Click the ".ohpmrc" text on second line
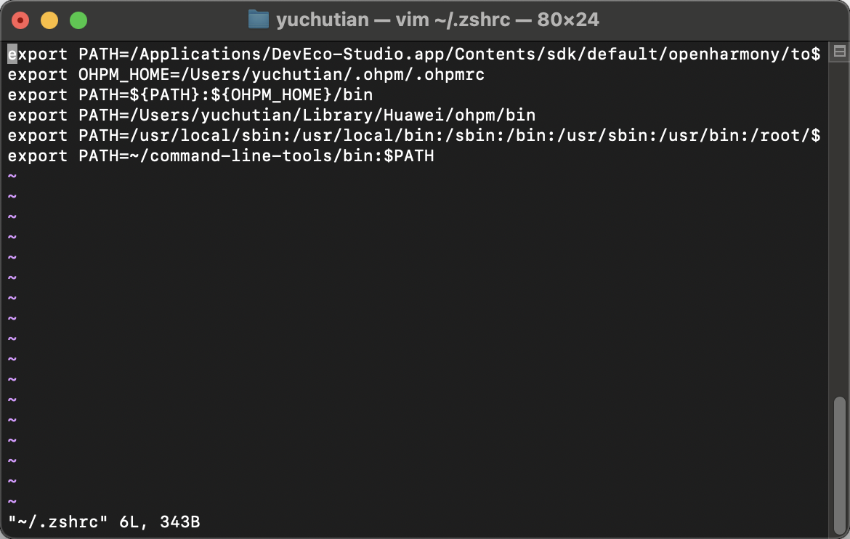This screenshot has width=850, height=539. (x=450, y=74)
